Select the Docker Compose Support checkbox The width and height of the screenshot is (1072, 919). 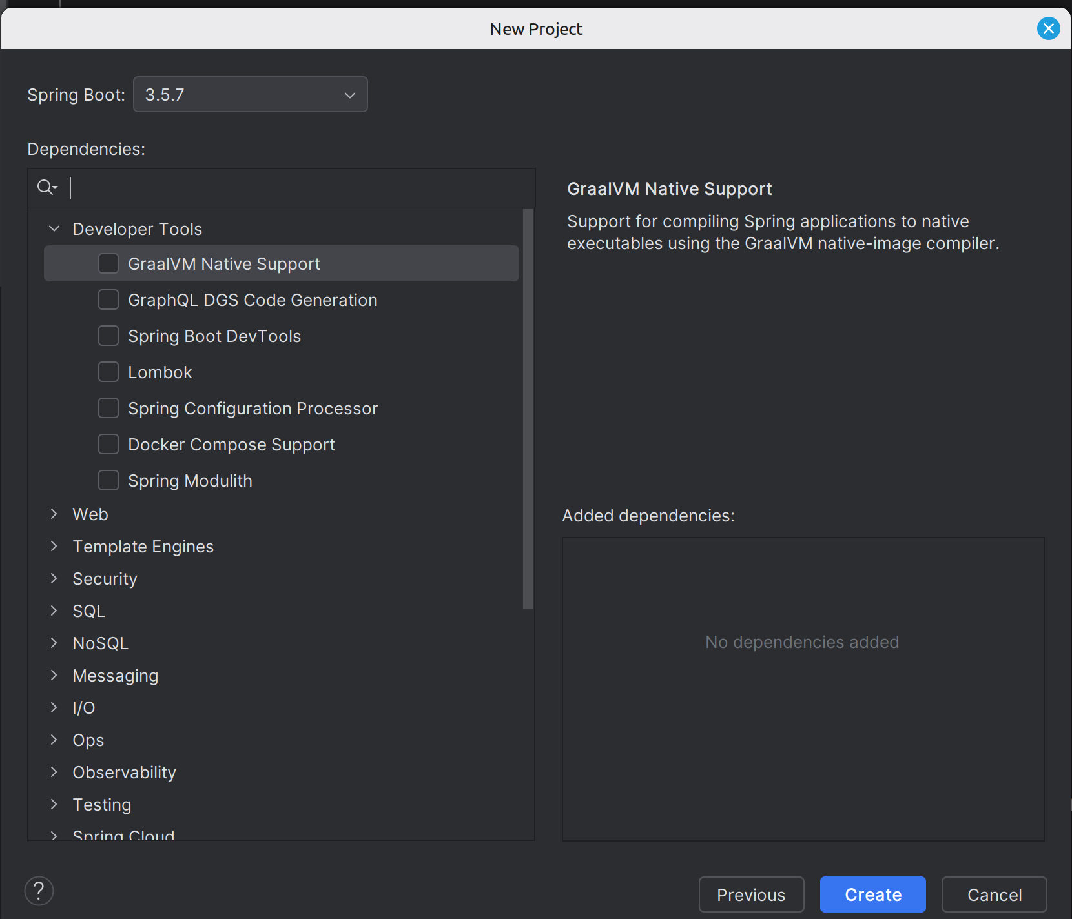(108, 444)
